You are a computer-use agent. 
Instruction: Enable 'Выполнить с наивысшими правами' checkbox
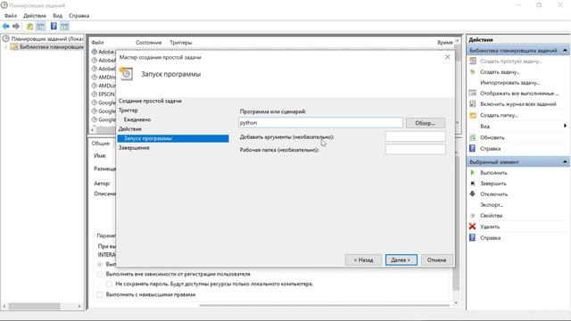click(99, 294)
